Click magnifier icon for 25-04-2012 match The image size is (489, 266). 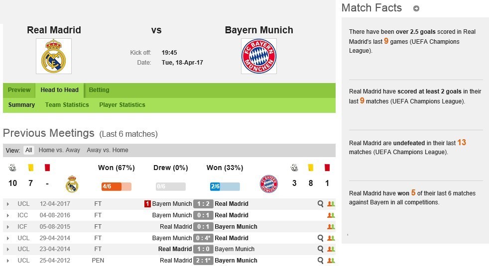click(x=321, y=261)
